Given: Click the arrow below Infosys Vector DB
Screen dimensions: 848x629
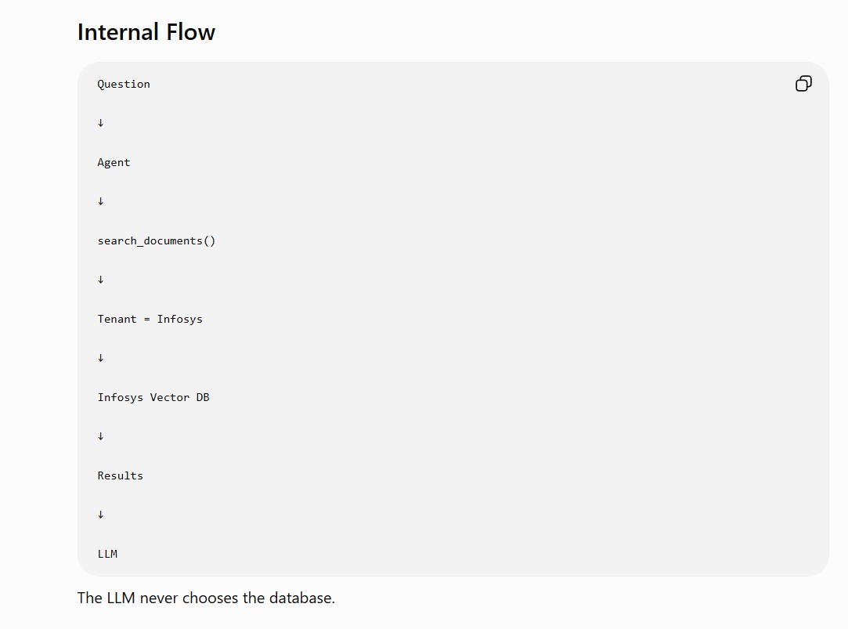Looking at the screenshot, I should (x=100, y=436).
